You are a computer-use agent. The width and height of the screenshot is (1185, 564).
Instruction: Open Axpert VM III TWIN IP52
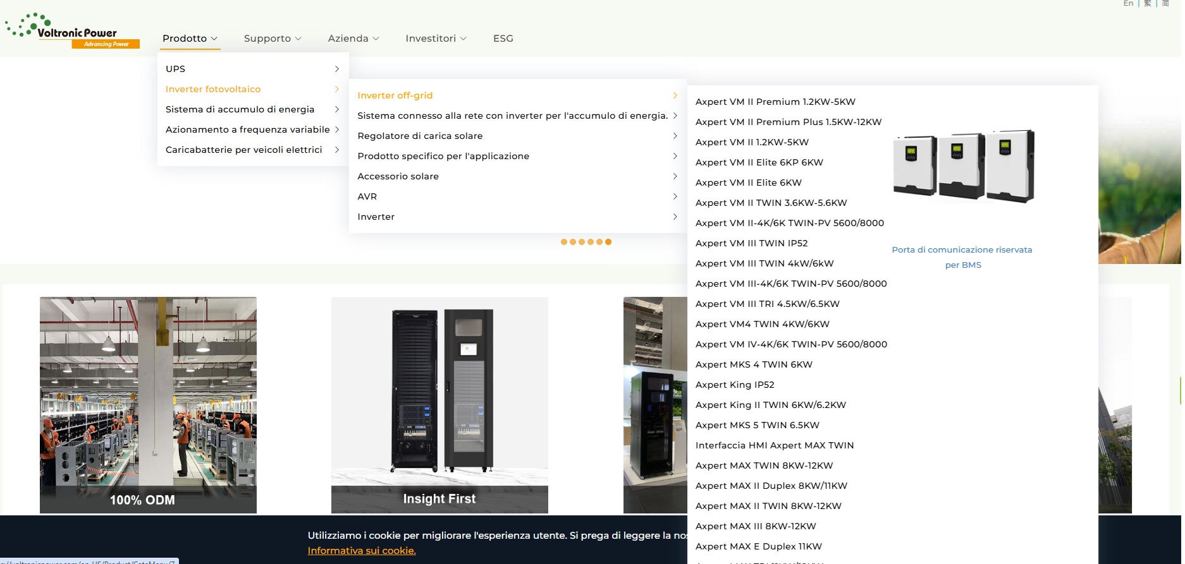click(752, 243)
